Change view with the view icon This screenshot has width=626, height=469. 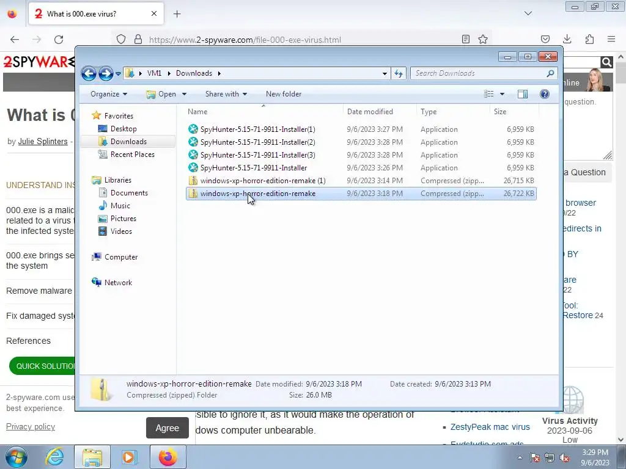click(x=488, y=94)
